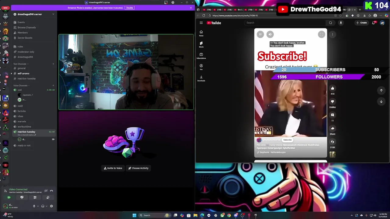The height and width of the screenshot is (219, 390).
Task: Open microphone input options arrow
Action: (x=38, y=206)
